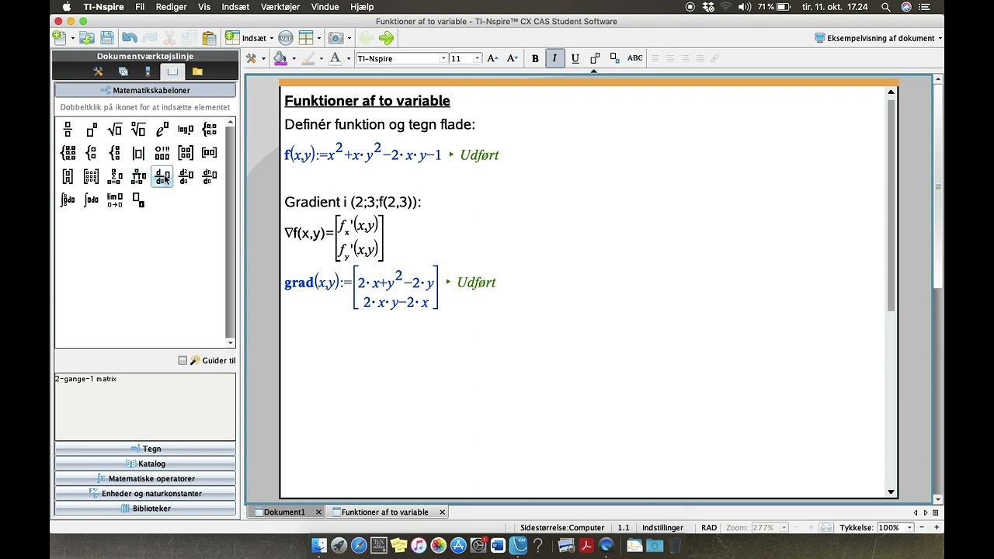The image size is (994, 559).
Task: Insert the fraction template
Action: pyautogui.click(x=68, y=130)
